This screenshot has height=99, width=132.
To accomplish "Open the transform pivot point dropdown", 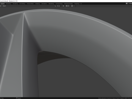I will pos(64,6).
